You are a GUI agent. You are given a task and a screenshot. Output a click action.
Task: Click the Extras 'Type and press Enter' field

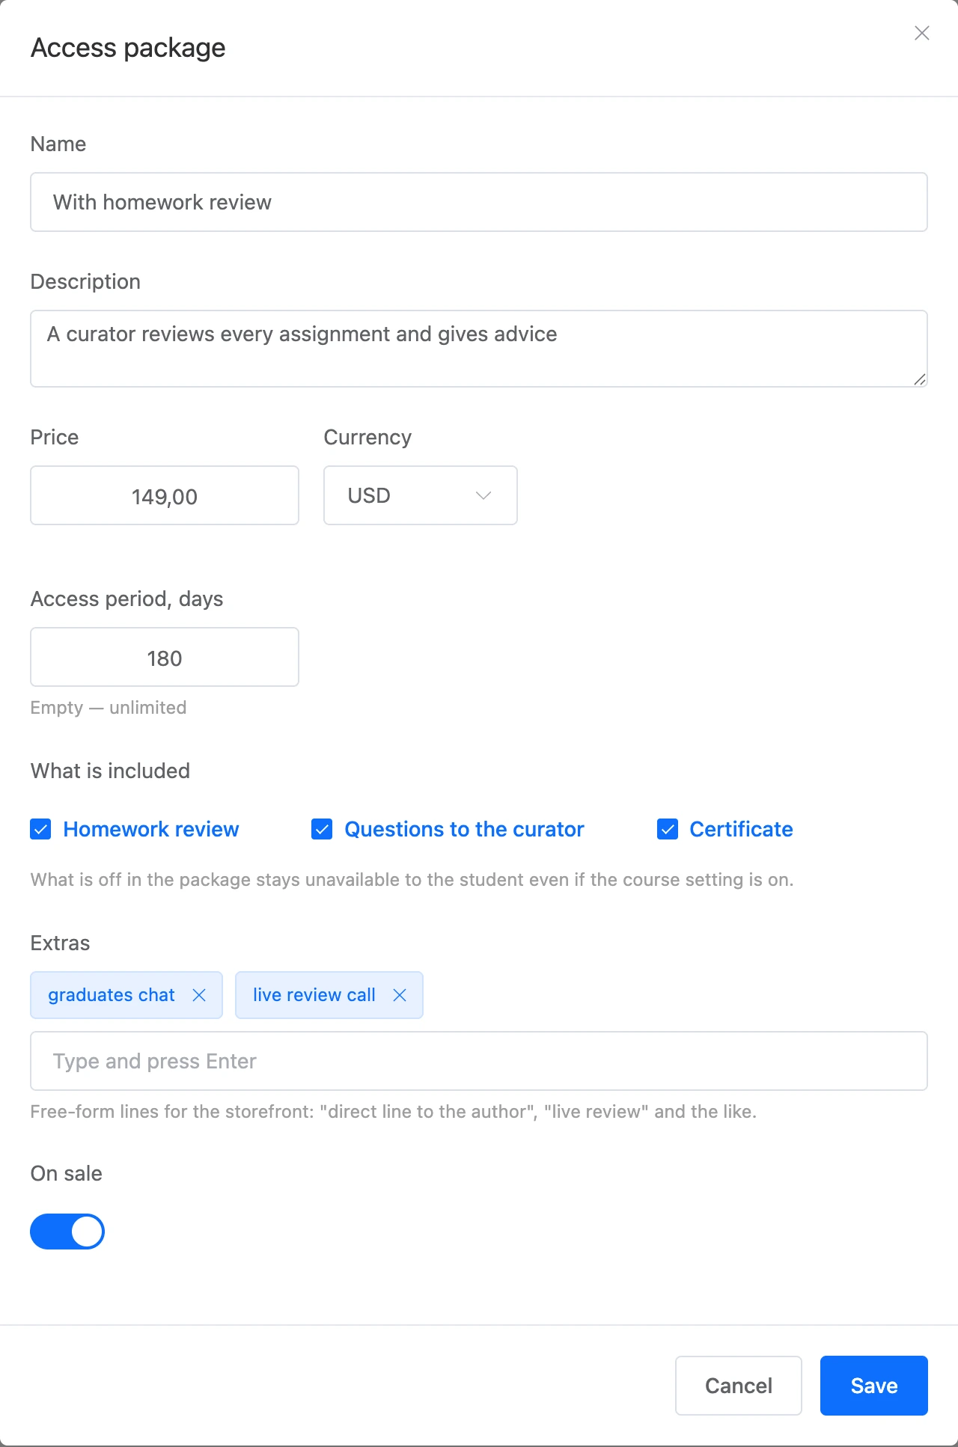pos(479,1061)
